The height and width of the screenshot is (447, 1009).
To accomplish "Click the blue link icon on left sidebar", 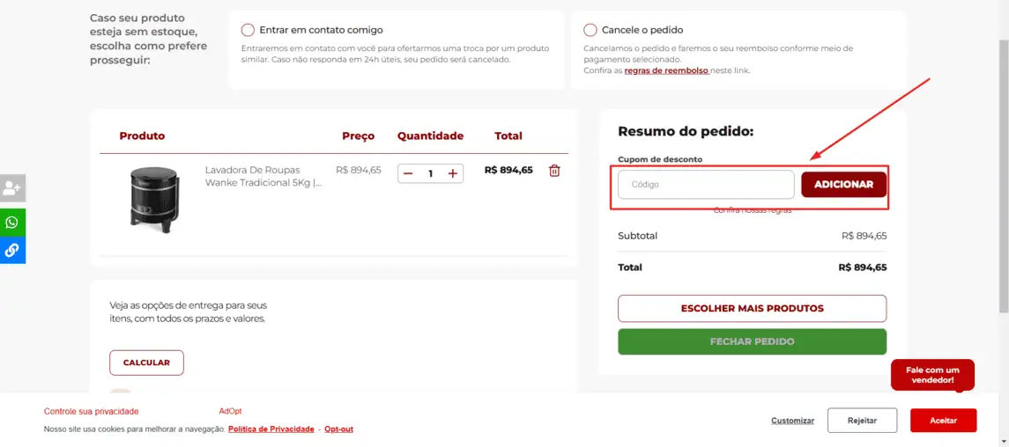I will pyautogui.click(x=12, y=250).
